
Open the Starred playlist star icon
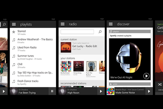tap(14, 32)
